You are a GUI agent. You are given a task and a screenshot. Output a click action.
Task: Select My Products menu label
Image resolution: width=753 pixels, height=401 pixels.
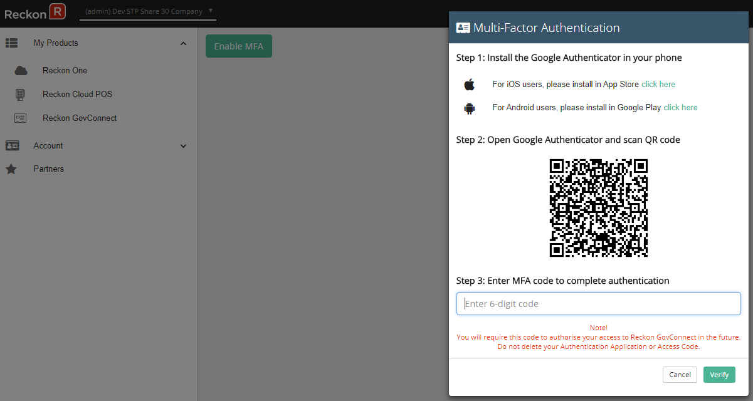(56, 43)
